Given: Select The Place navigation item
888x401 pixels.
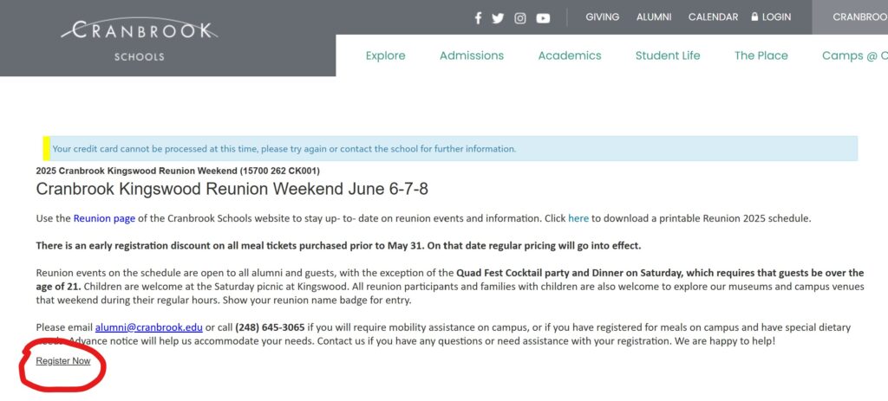Looking at the screenshot, I should click(x=761, y=55).
